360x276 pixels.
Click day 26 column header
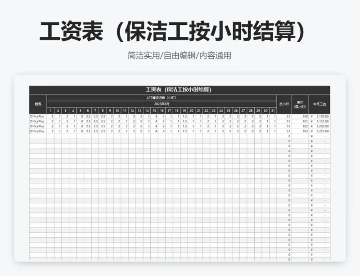click(x=236, y=111)
